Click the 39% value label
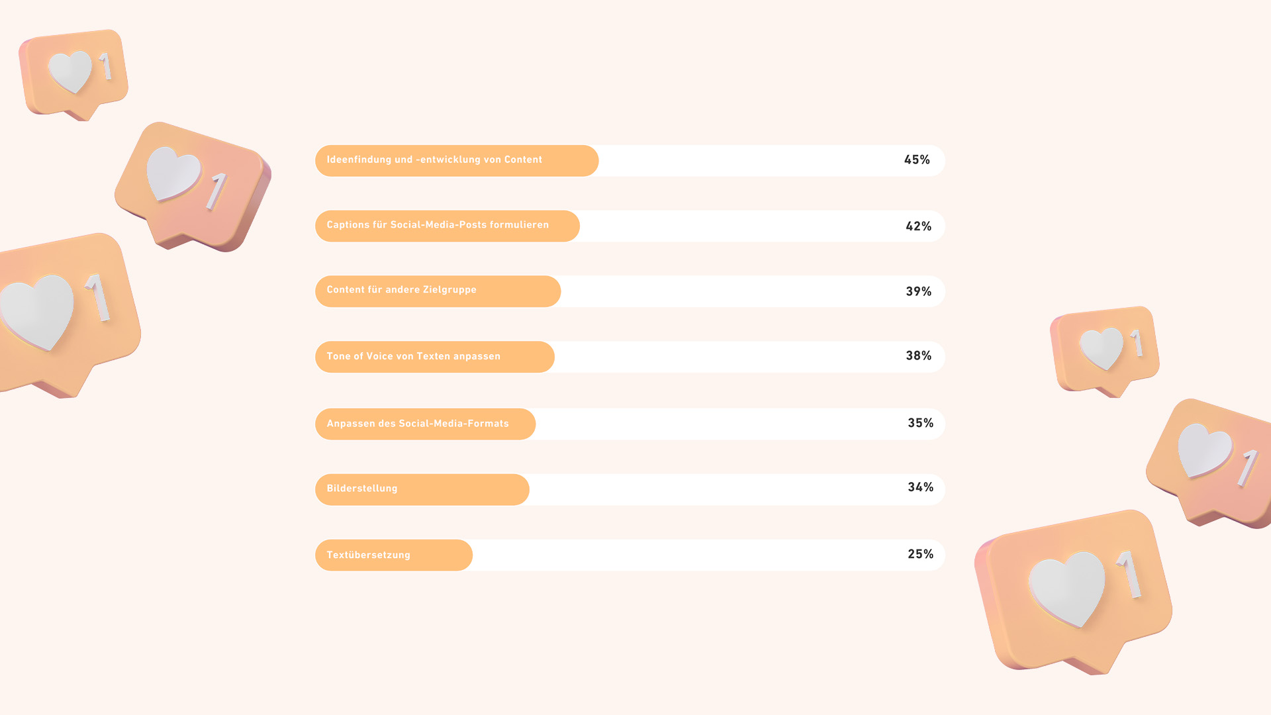This screenshot has width=1271, height=715. [x=918, y=291]
